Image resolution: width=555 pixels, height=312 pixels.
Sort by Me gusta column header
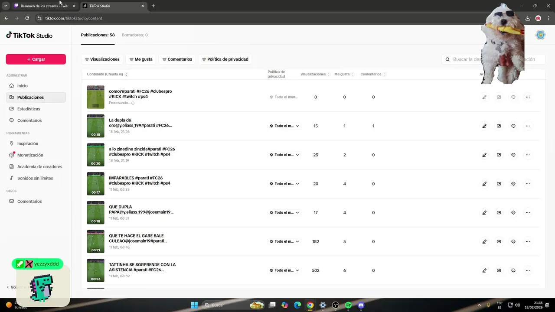click(344, 75)
